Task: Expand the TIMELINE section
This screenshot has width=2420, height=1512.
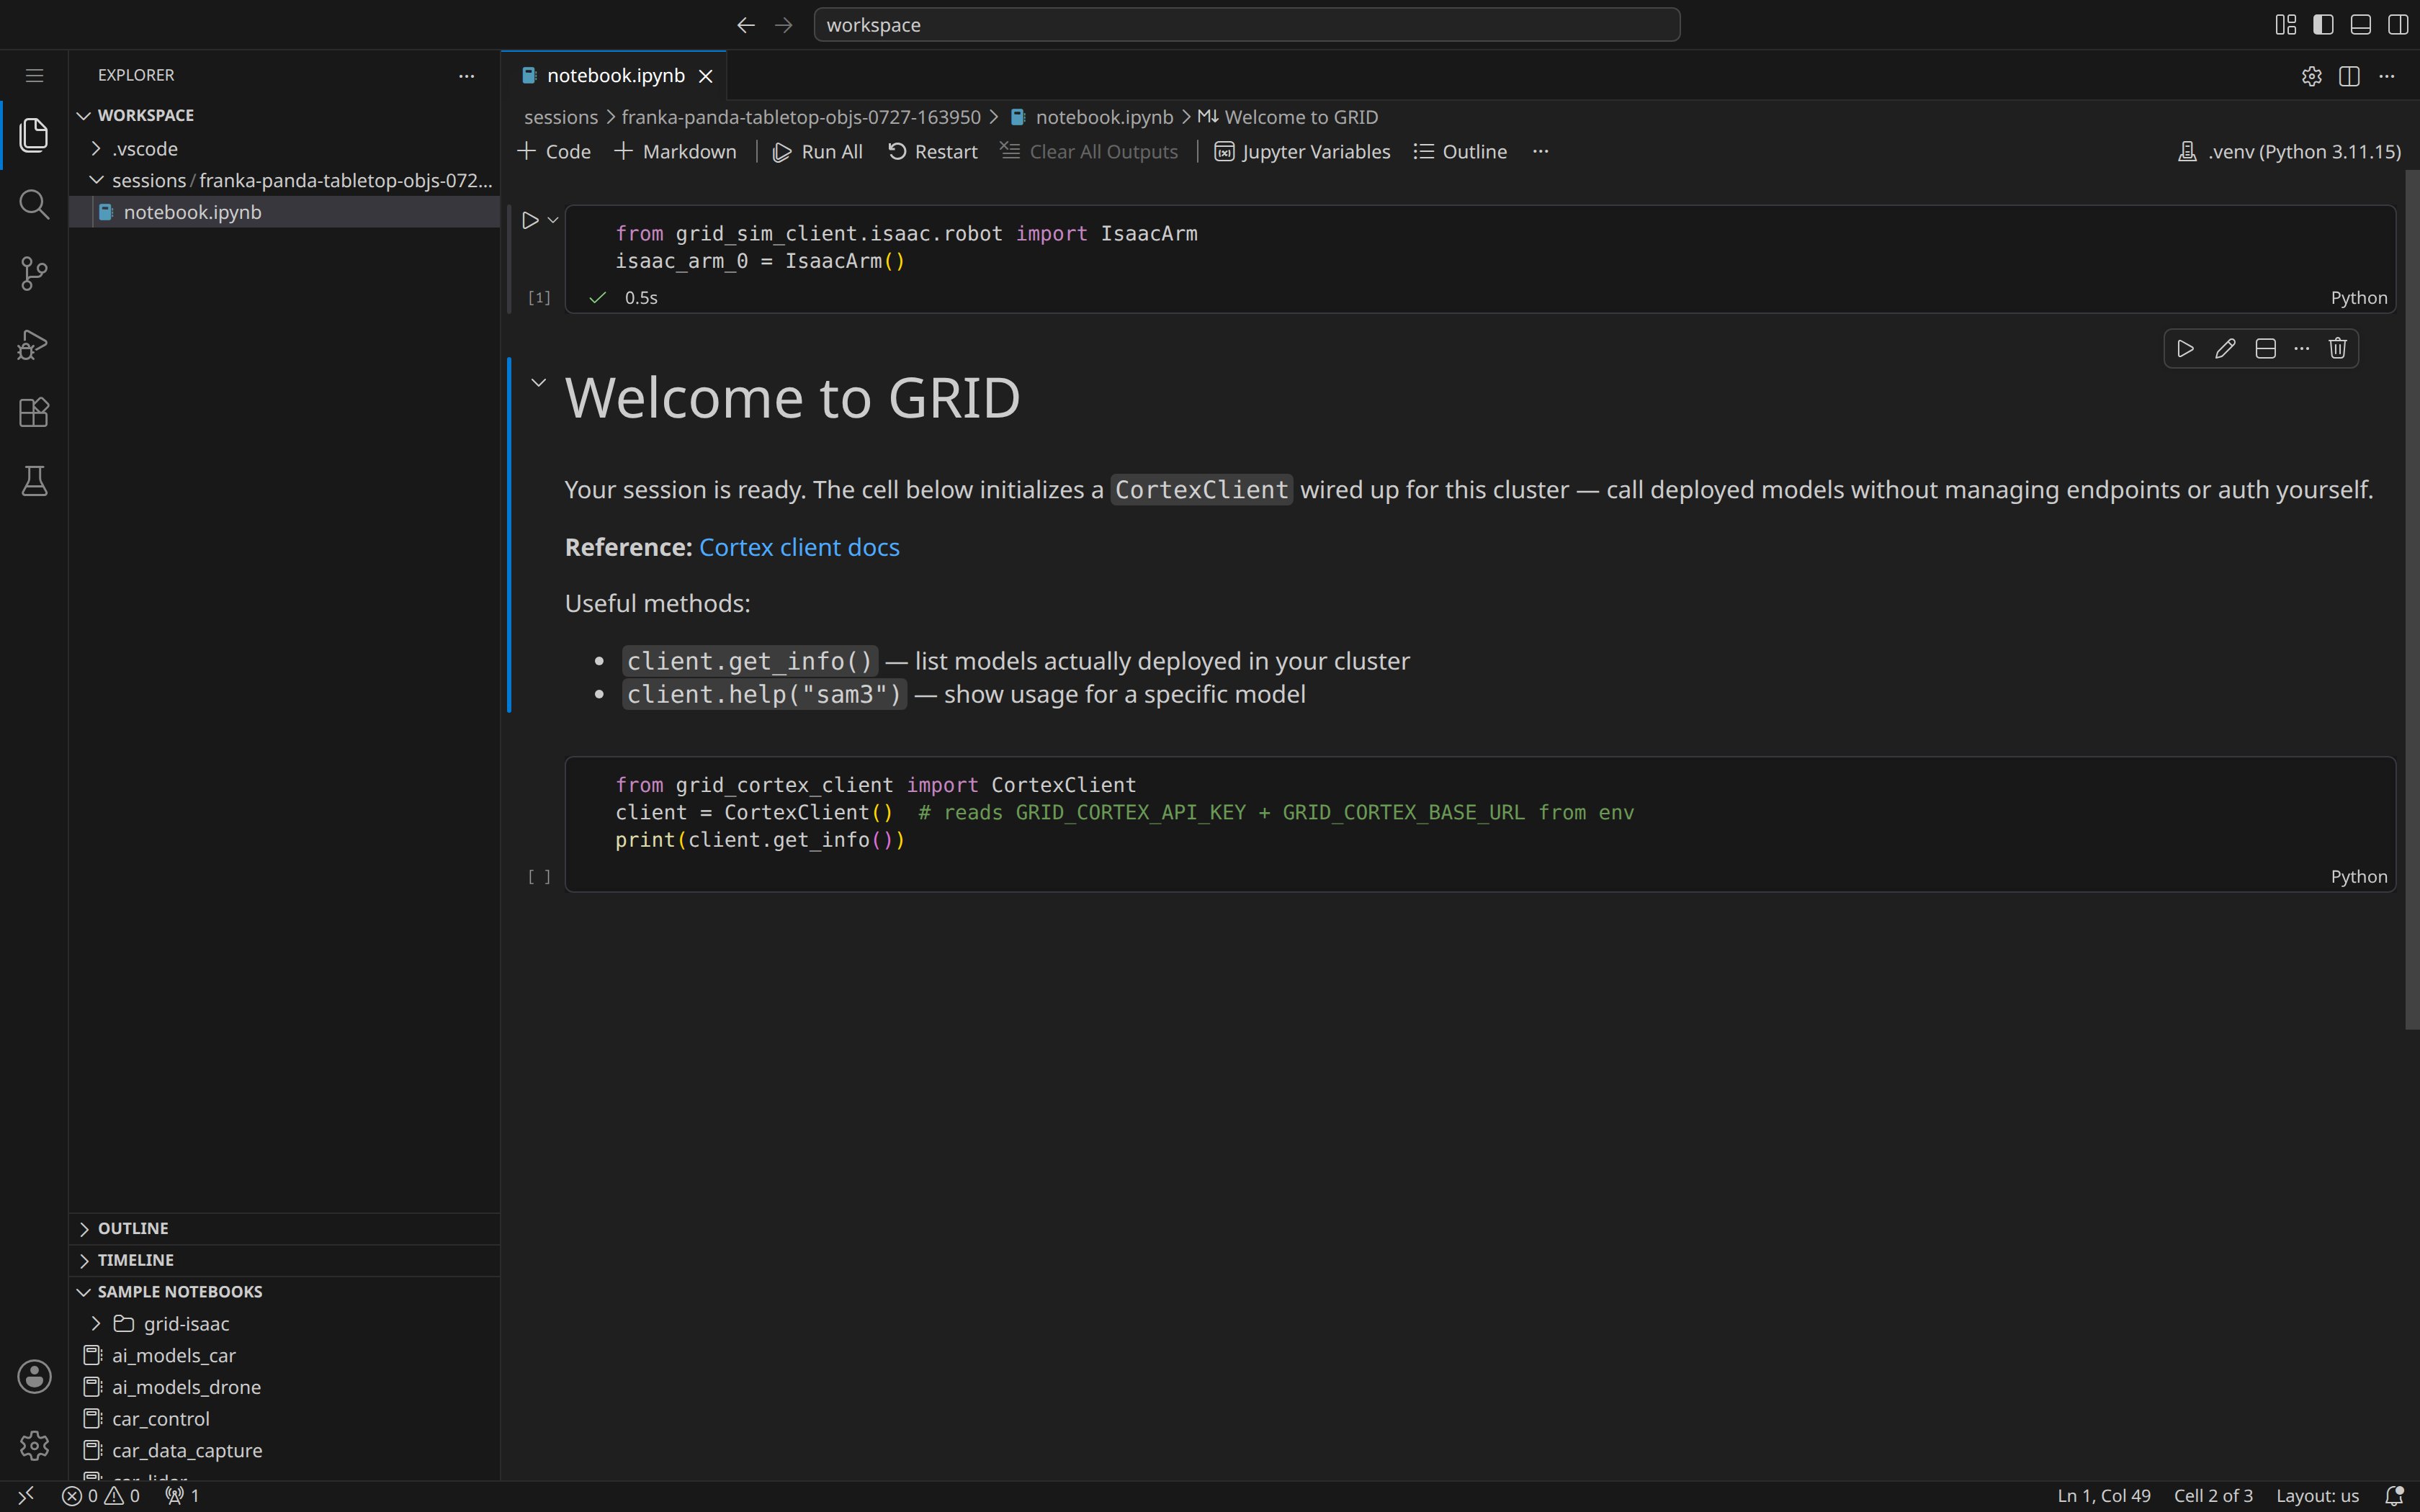Action: [284, 1260]
